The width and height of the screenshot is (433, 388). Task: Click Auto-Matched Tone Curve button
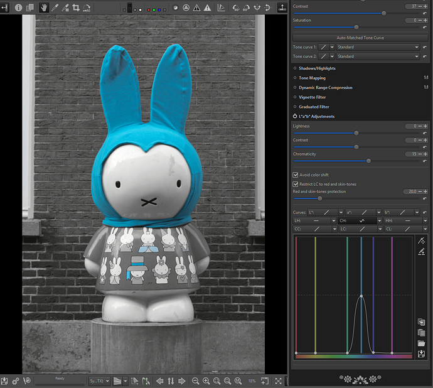pos(360,38)
